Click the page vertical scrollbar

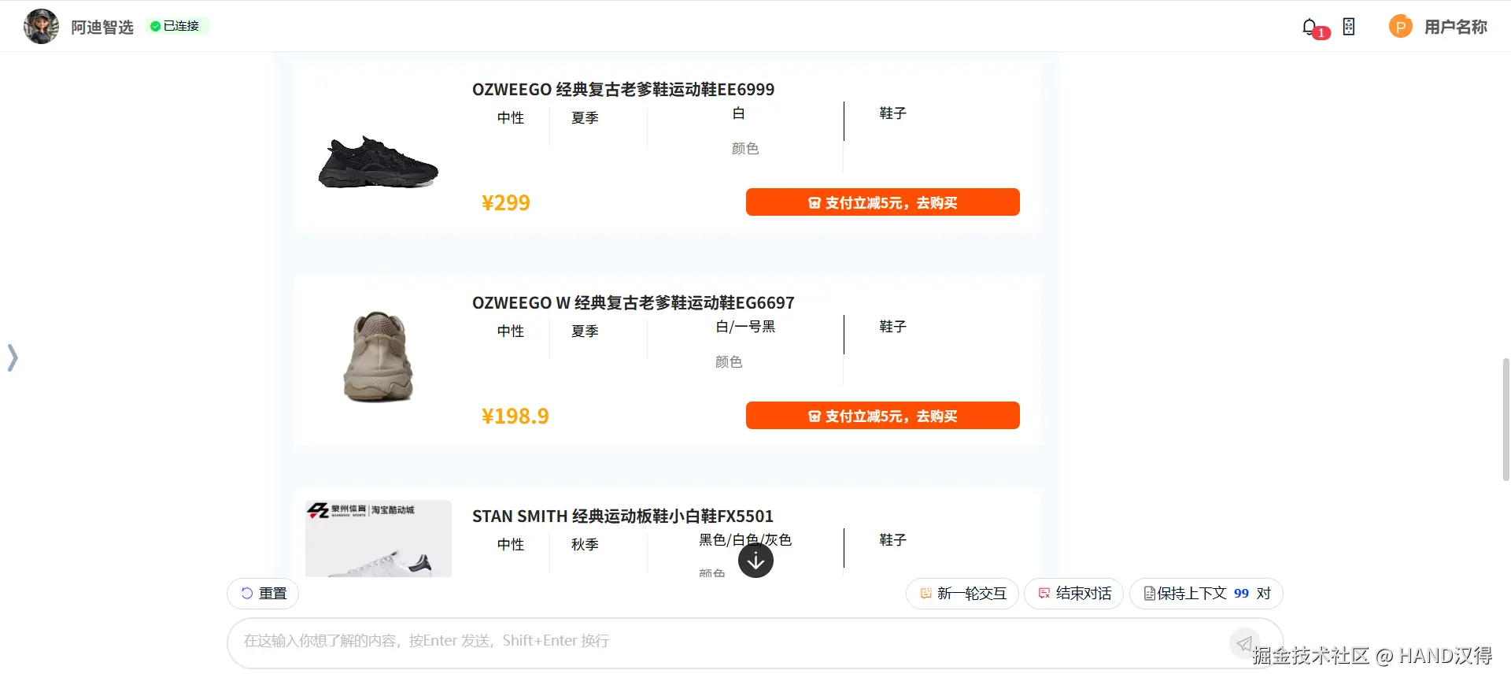point(1505,419)
